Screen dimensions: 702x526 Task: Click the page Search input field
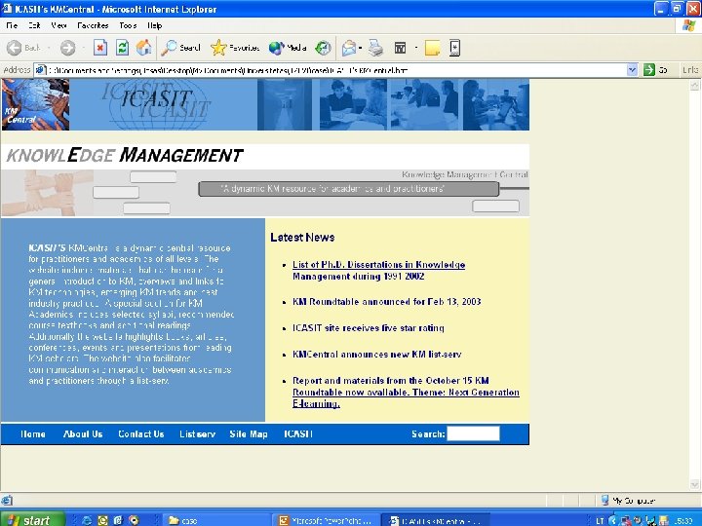click(473, 433)
